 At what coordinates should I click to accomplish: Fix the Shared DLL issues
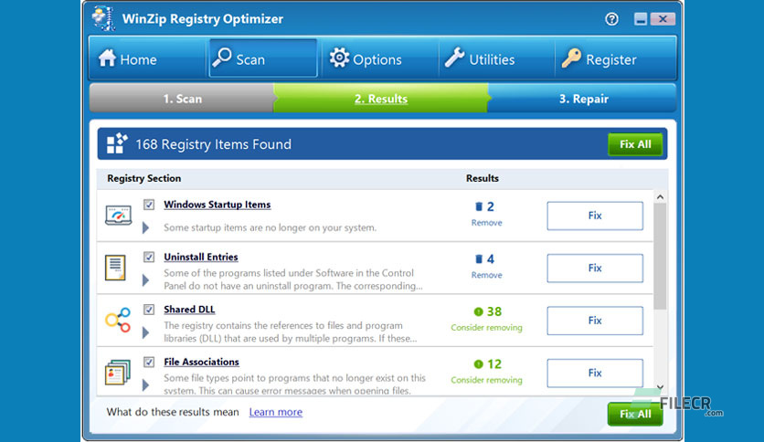(x=595, y=321)
